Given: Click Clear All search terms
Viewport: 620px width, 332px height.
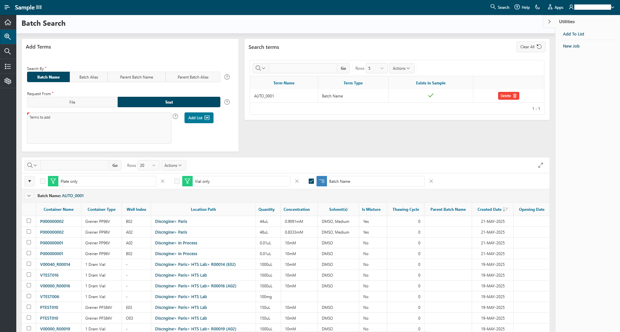Looking at the screenshot, I should tap(531, 47).
